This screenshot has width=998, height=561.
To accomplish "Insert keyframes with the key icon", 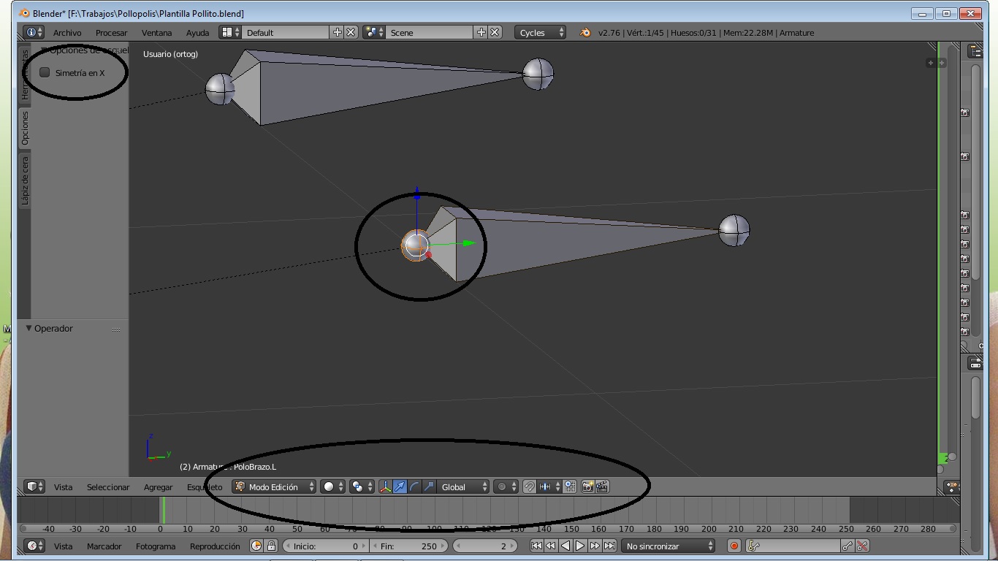I will [847, 546].
